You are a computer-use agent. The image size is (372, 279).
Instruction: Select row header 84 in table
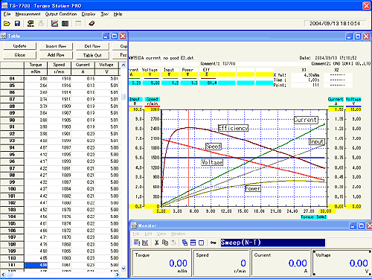12,79
